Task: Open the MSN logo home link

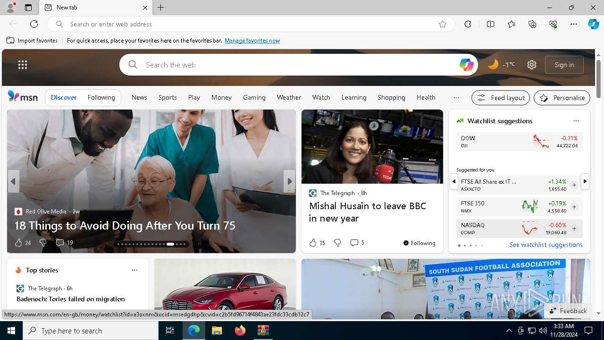Action: coord(23,97)
